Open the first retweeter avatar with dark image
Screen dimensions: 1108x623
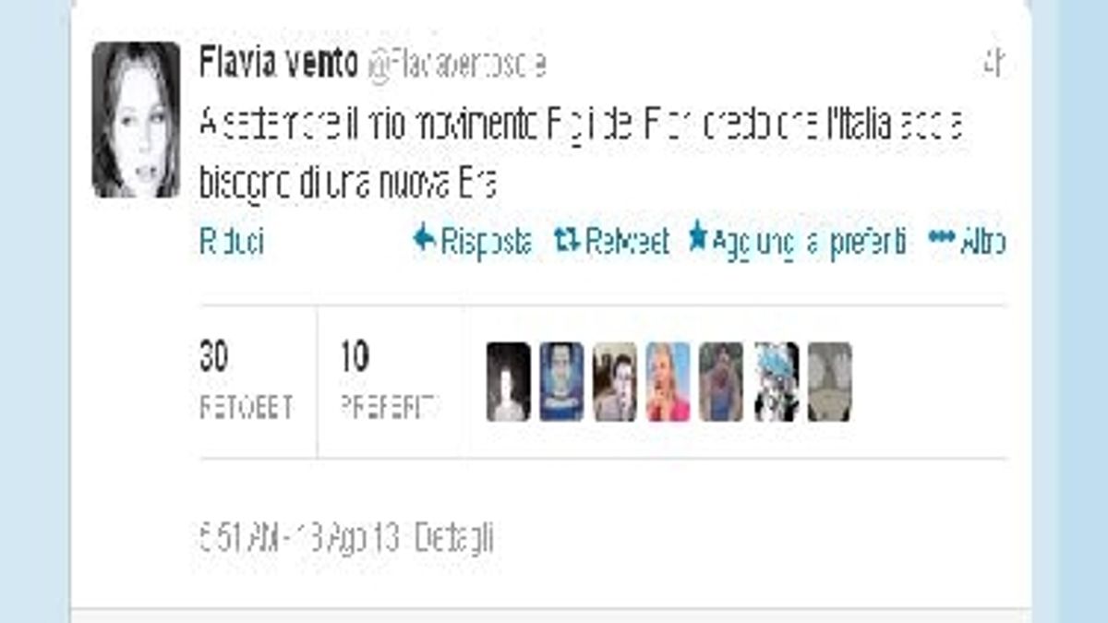[509, 381]
